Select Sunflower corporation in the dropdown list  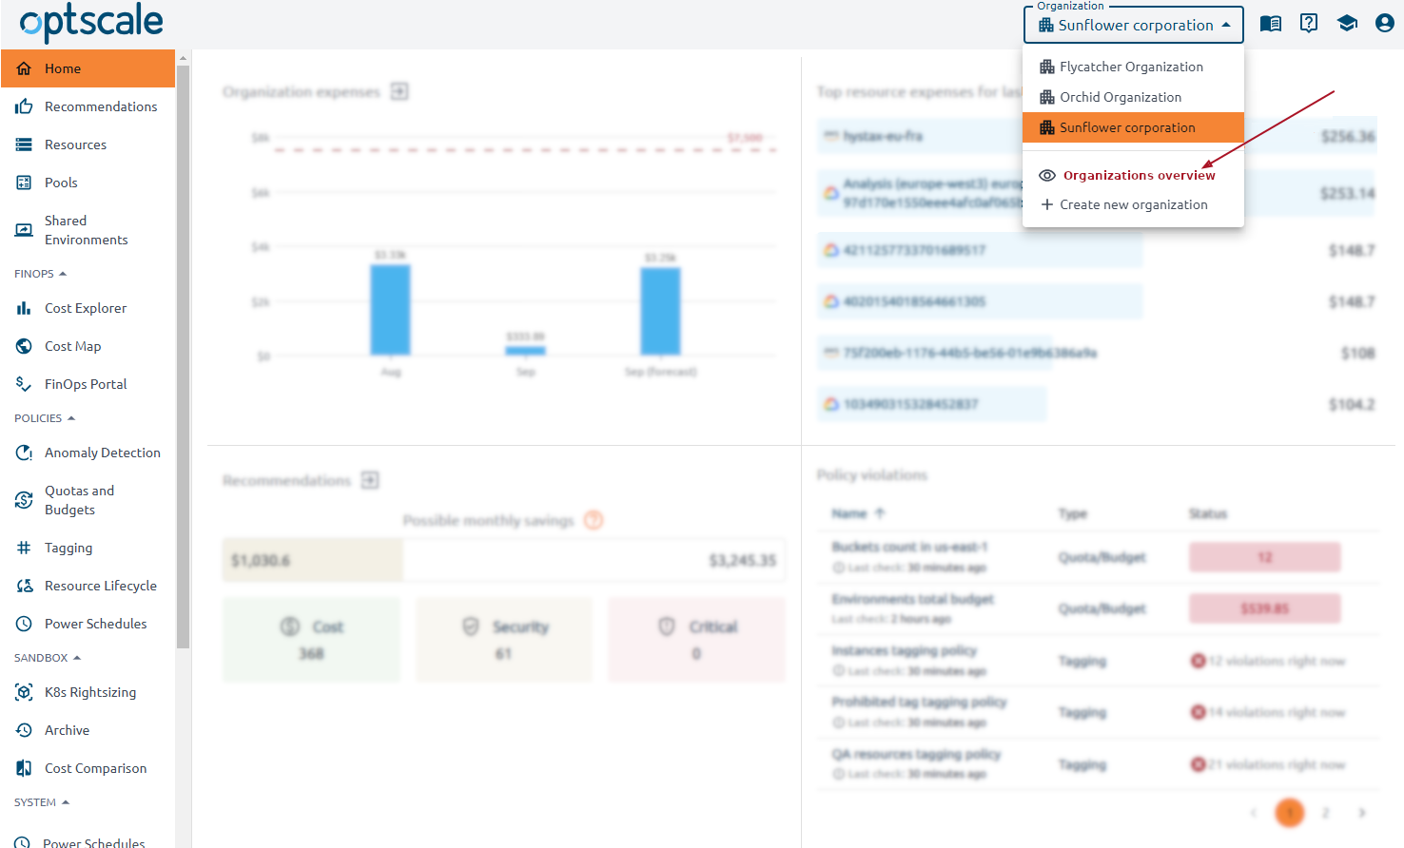[1133, 127]
